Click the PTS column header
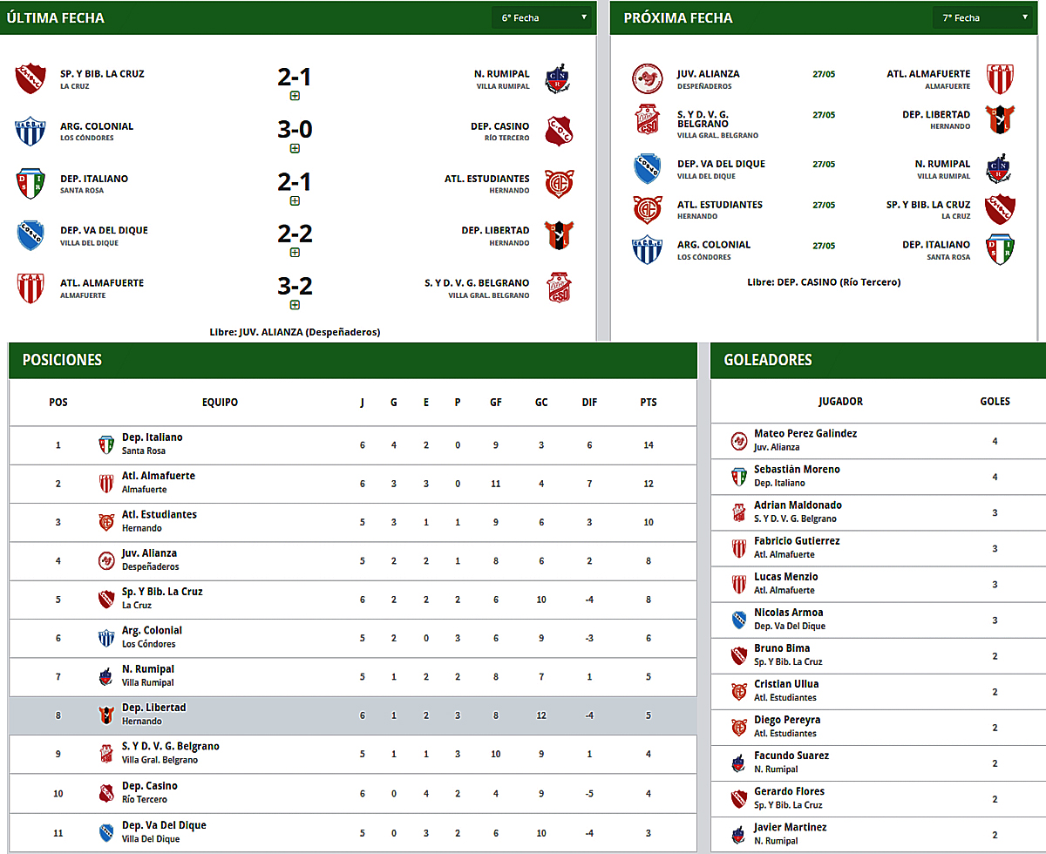Screen dimensions: 1046x854 648,403
